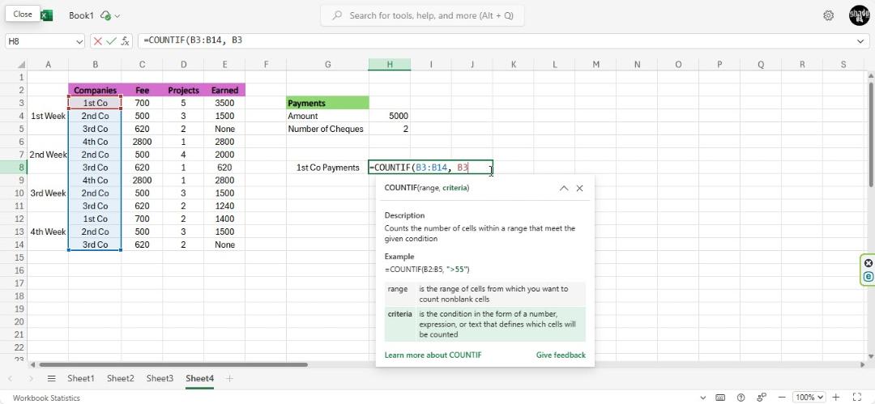Screen dimensions: 875x404
Task: Click the feedback icon in status bar
Action: click(x=761, y=398)
